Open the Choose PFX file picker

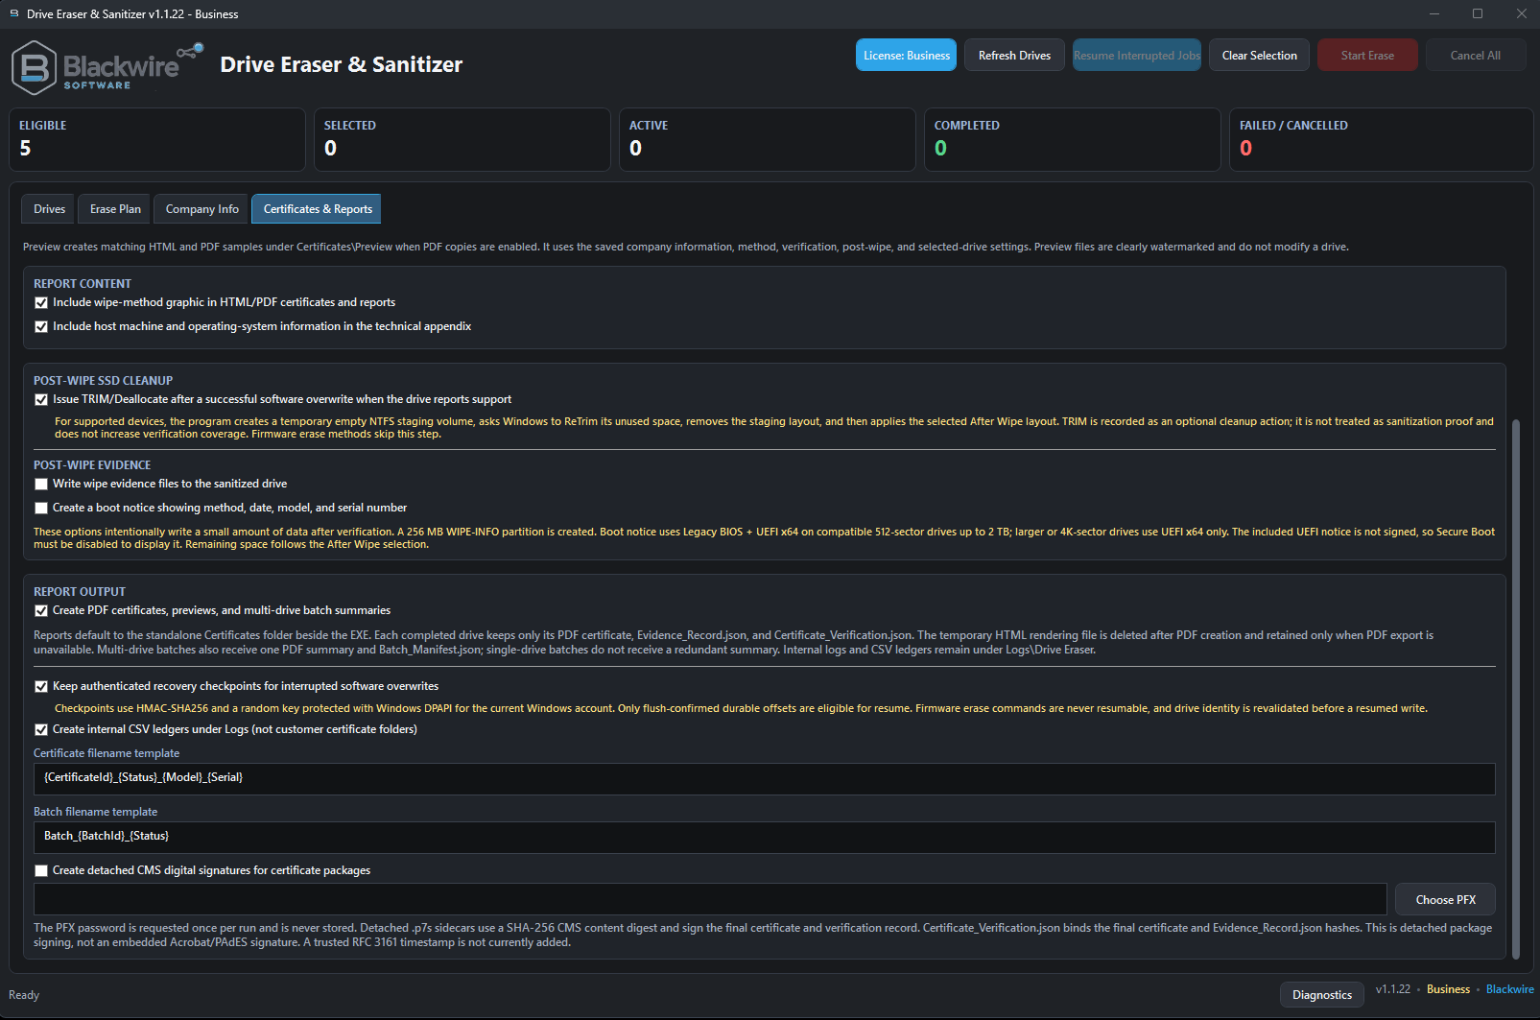tap(1445, 899)
